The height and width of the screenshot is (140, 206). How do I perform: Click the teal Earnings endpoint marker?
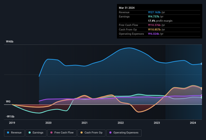coord(202,97)
